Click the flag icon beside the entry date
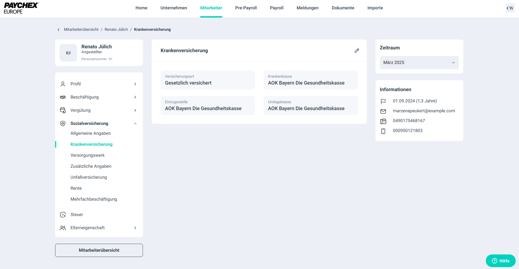The image size is (519, 269). [x=383, y=101]
